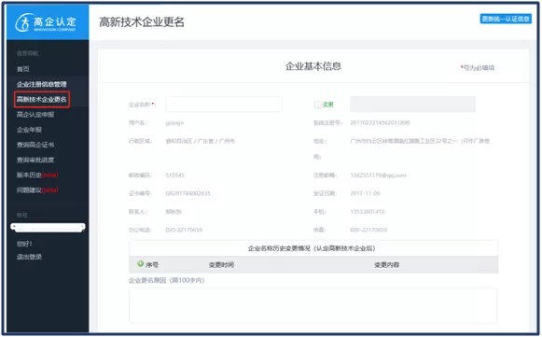The image size is (542, 337).
Task: Open 查询高企证书 menu item
Action: point(35,145)
